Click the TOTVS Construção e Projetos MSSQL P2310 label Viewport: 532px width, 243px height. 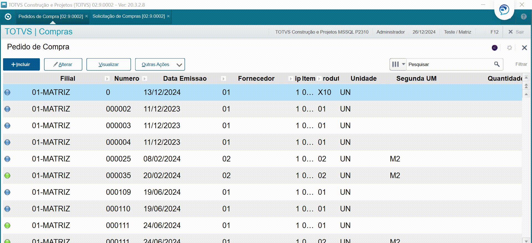pyautogui.click(x=322, y=32)
